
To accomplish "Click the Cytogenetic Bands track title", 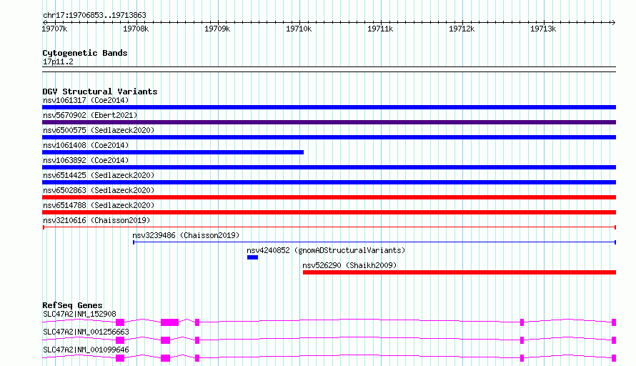I will tap(85, 53).
